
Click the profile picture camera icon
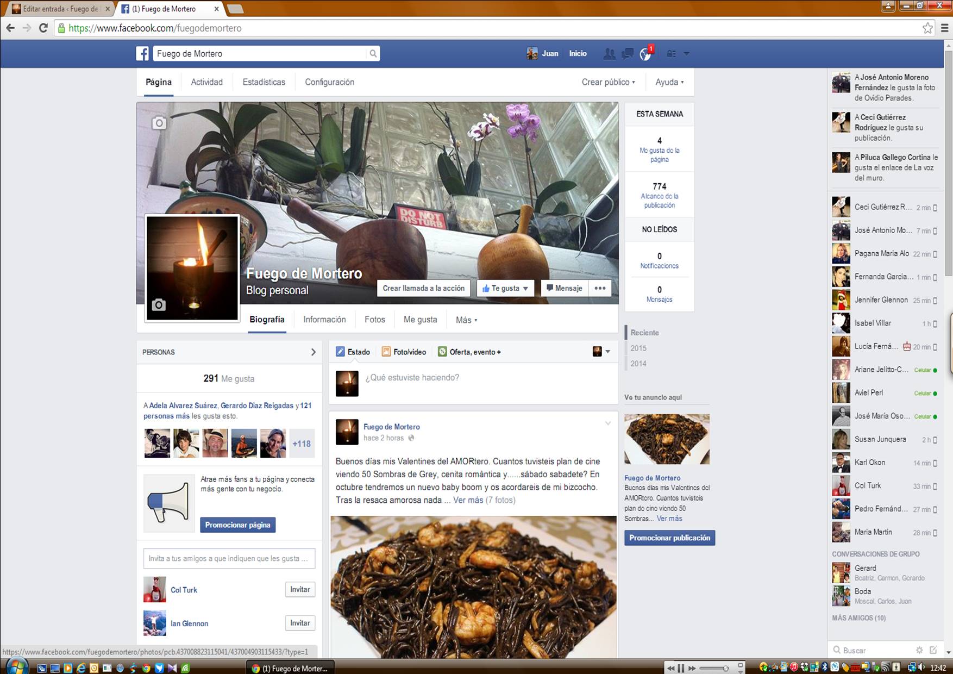(x=158, y=305)
